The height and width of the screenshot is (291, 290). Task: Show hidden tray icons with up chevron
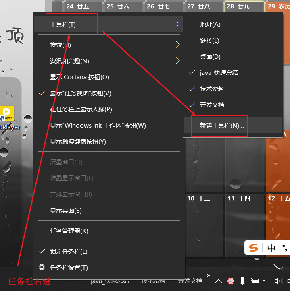coord(219,281)
